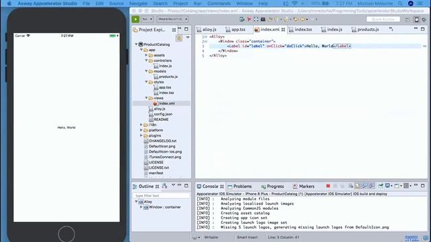Viewport: 431px width, 242px height.
Task: Maximize the editor area
Action: tap(423, 29)
